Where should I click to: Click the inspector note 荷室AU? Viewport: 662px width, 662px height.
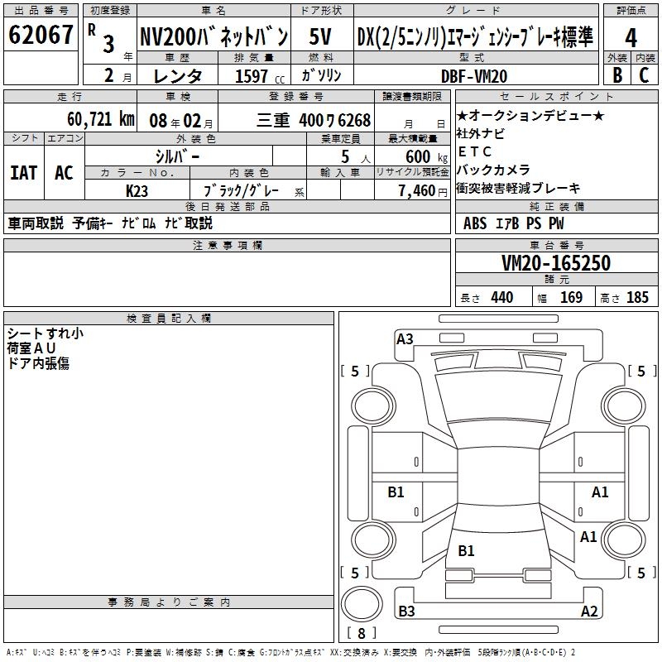point(31,348)
